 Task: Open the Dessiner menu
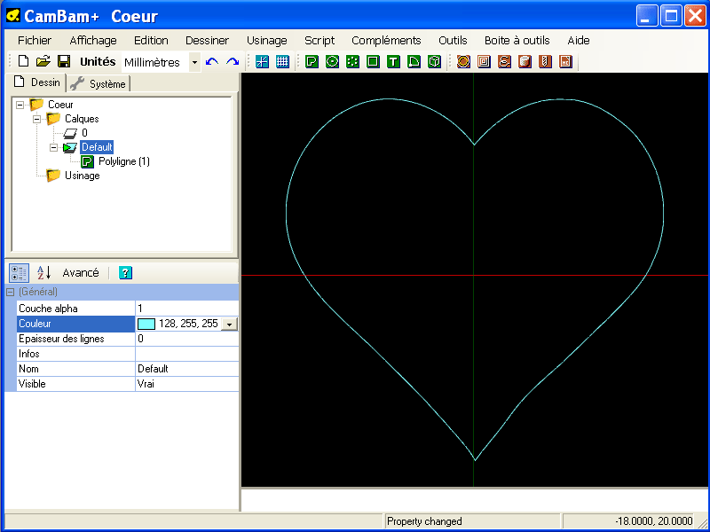[208, 40]
